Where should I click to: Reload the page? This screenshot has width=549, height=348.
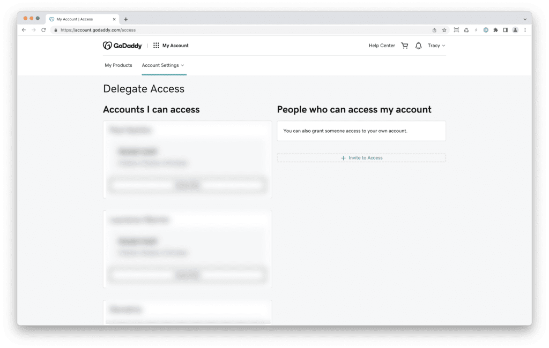43,30
